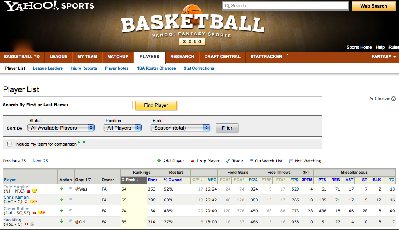Go to the Next 25 players

pos(40,161)
